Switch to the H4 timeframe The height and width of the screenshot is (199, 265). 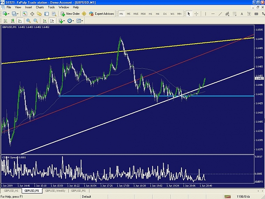(x=157, y=14)
